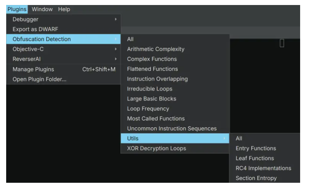Expand the Debugger submenu arrow
309x187 pixels.
[116, 19]
